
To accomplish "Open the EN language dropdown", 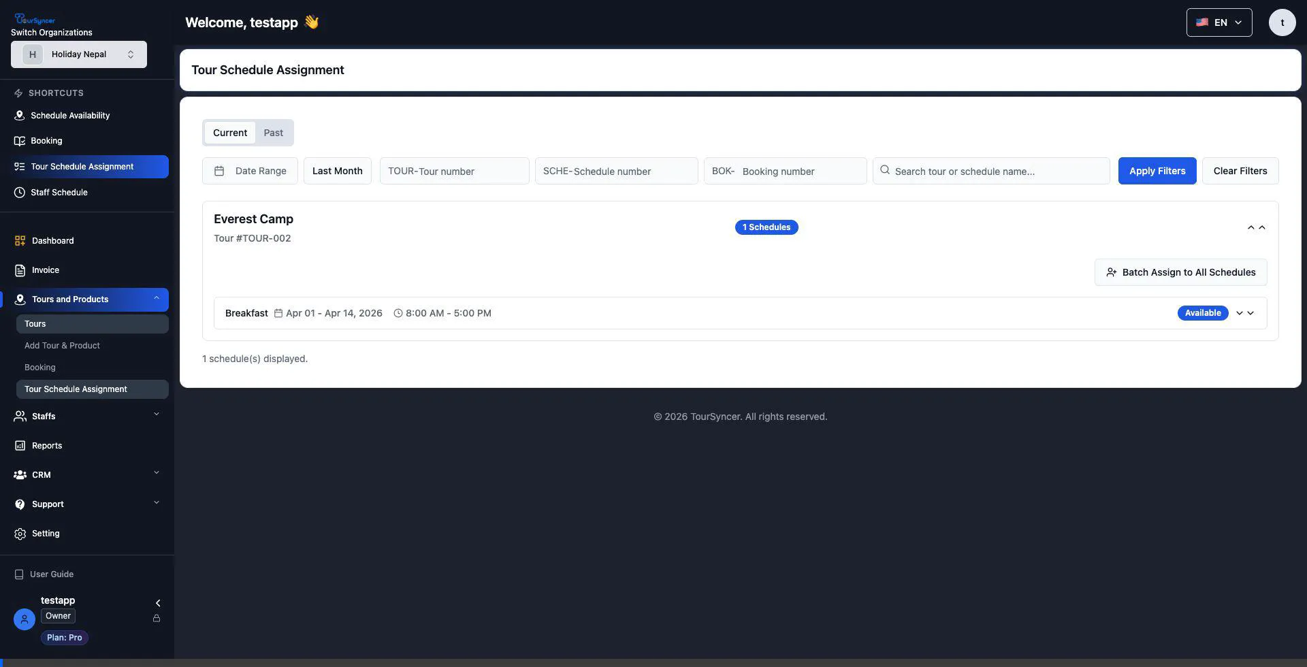I will tap(1219, 22).
